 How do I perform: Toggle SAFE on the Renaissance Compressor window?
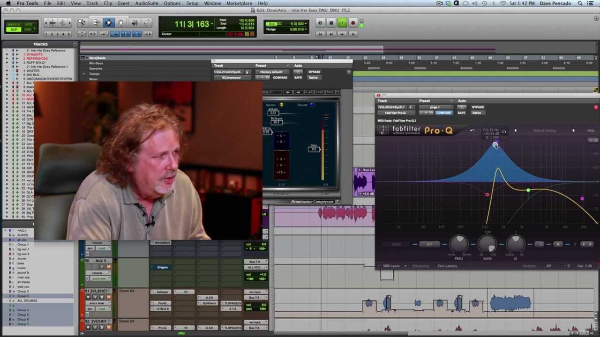pos(298,78)
